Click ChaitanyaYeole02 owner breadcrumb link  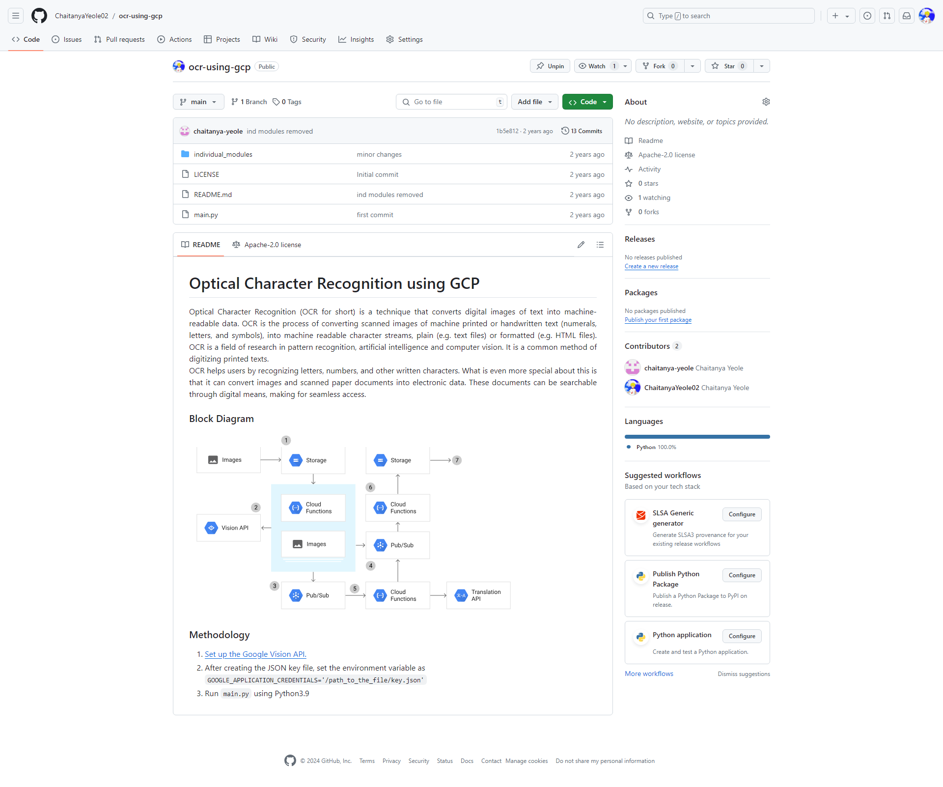tap(82, 16)
